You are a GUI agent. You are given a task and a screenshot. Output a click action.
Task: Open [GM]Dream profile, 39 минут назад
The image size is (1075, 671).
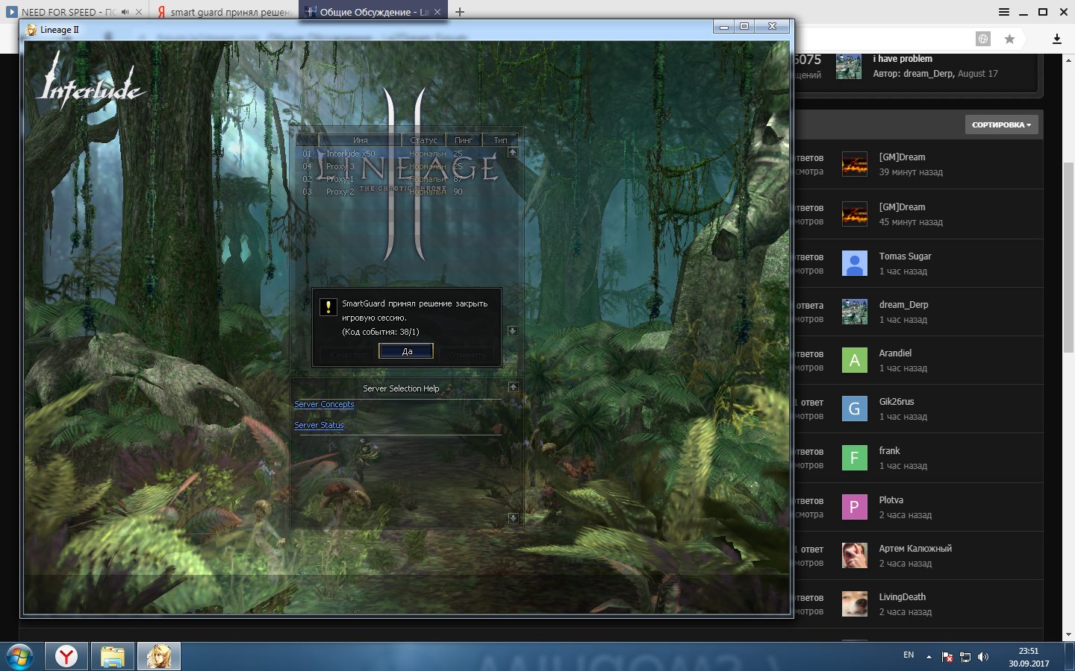click(902, 157)
